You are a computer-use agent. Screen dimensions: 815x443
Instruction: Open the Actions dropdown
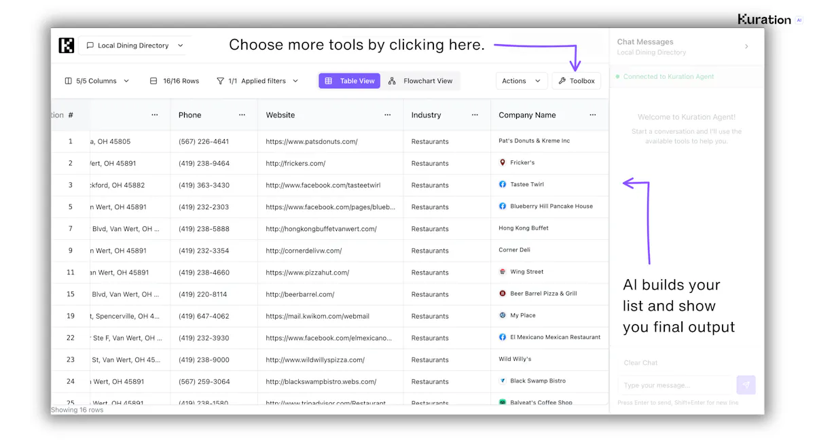(521, 81)
